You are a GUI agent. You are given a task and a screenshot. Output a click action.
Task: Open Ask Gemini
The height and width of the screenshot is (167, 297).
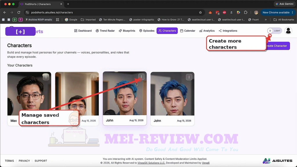[285, 4]
